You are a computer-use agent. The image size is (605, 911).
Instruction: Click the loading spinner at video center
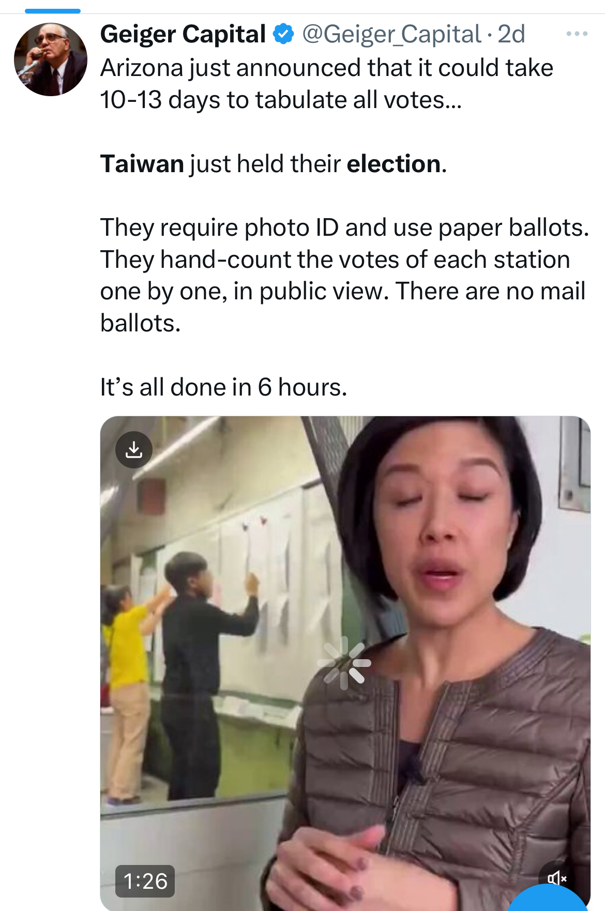(345, 663)
